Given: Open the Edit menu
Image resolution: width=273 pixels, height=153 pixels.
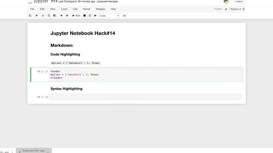Looking at the screenshot, I should click(x=42, y=9).
